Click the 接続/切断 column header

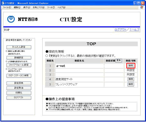pos(131,61)
